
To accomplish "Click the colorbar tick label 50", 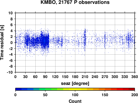I will pyautogui.click(x=45, y=95).
